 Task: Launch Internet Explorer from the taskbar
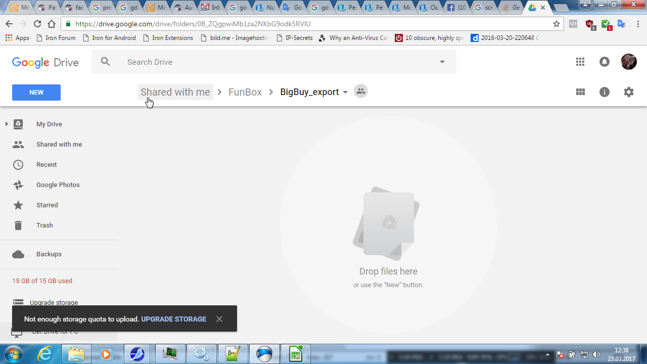coord(45,354)
